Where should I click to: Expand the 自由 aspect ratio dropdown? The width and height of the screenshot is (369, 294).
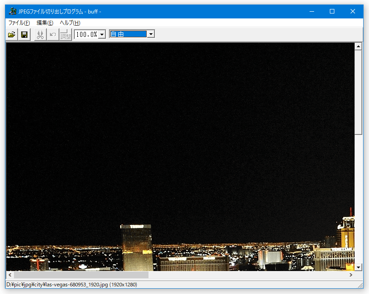coord(151,34)
